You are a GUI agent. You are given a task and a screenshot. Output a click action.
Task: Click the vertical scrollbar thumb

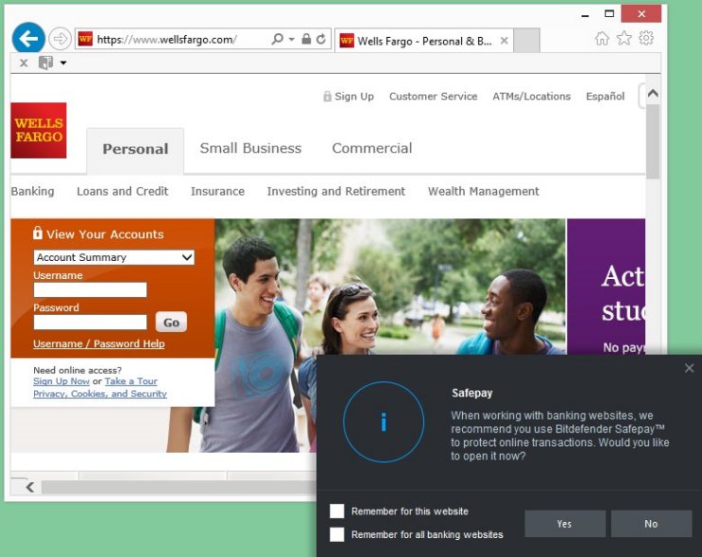653,141
